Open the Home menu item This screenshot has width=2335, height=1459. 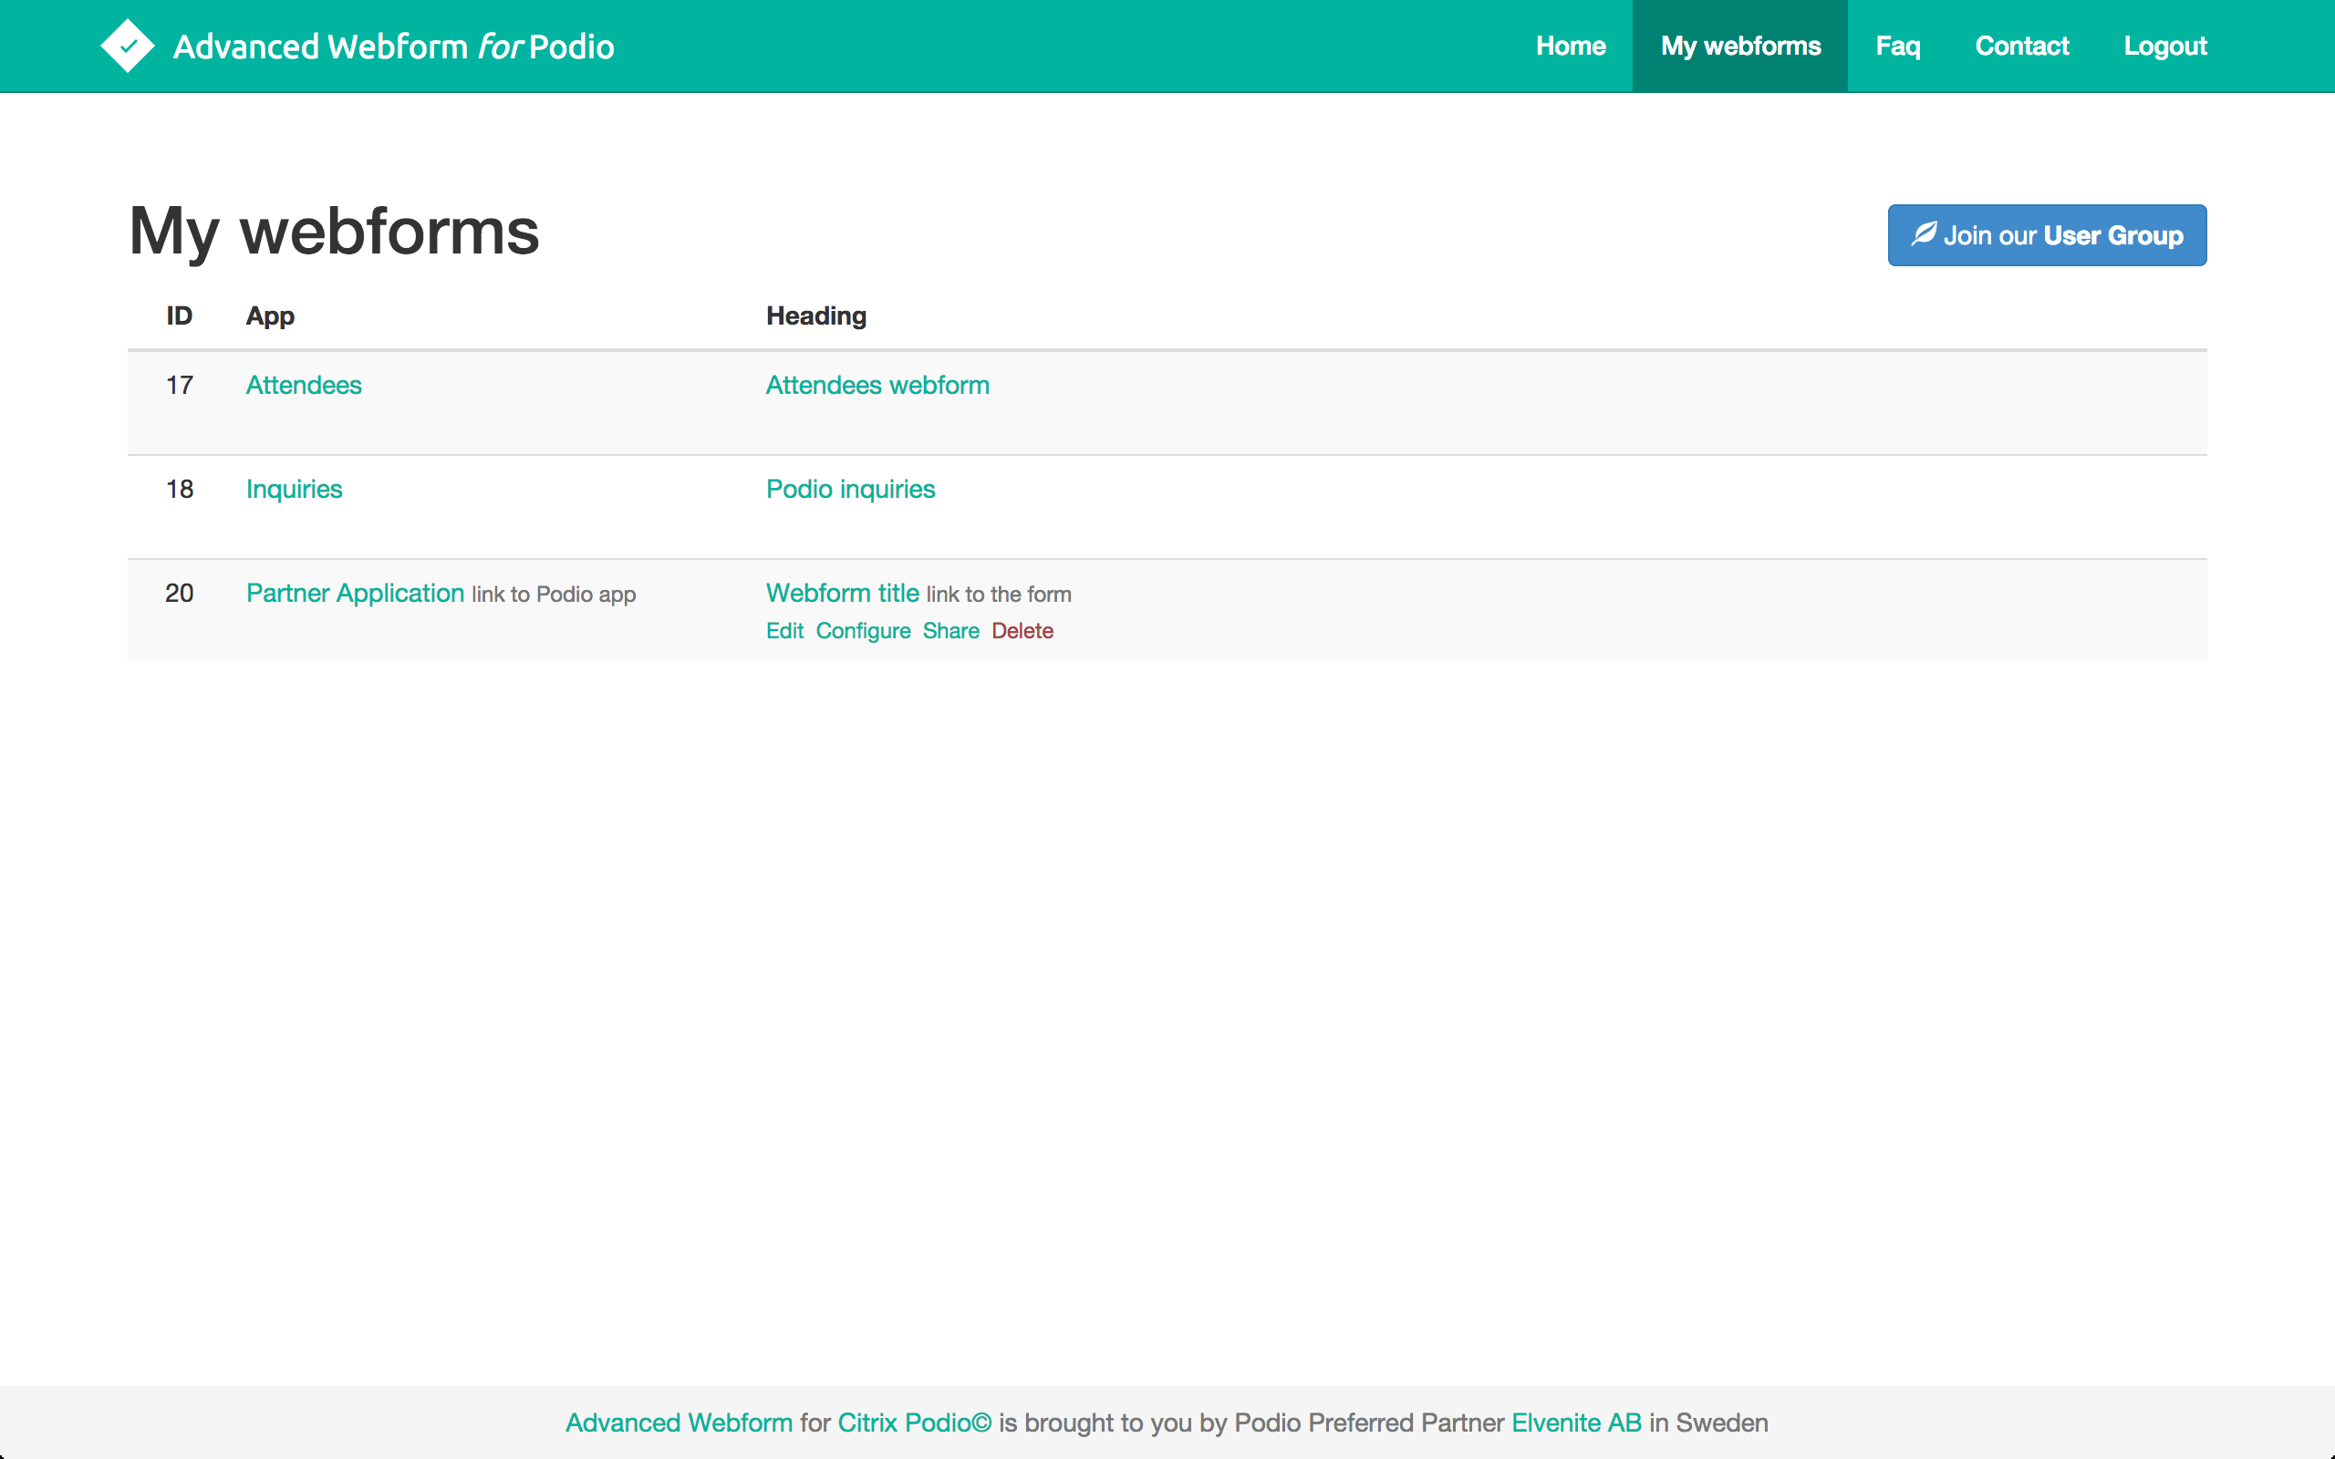click(x=1570, y=46)
